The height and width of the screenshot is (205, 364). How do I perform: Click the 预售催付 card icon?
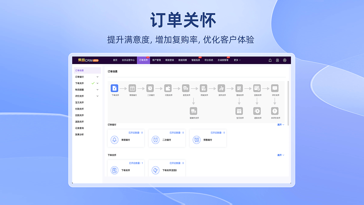[x=197, y=140]
